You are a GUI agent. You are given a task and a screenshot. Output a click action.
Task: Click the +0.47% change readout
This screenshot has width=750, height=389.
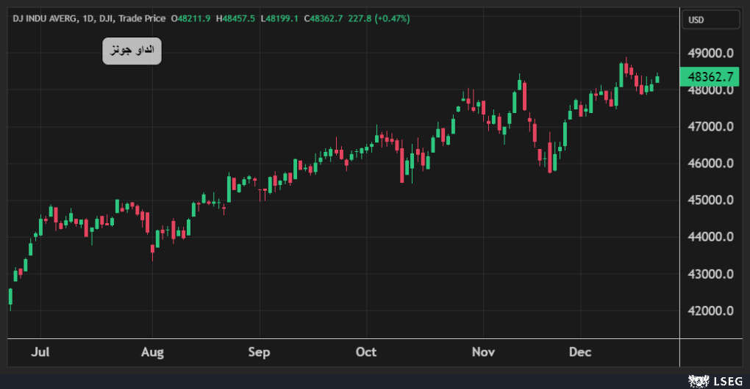[395, 18]
